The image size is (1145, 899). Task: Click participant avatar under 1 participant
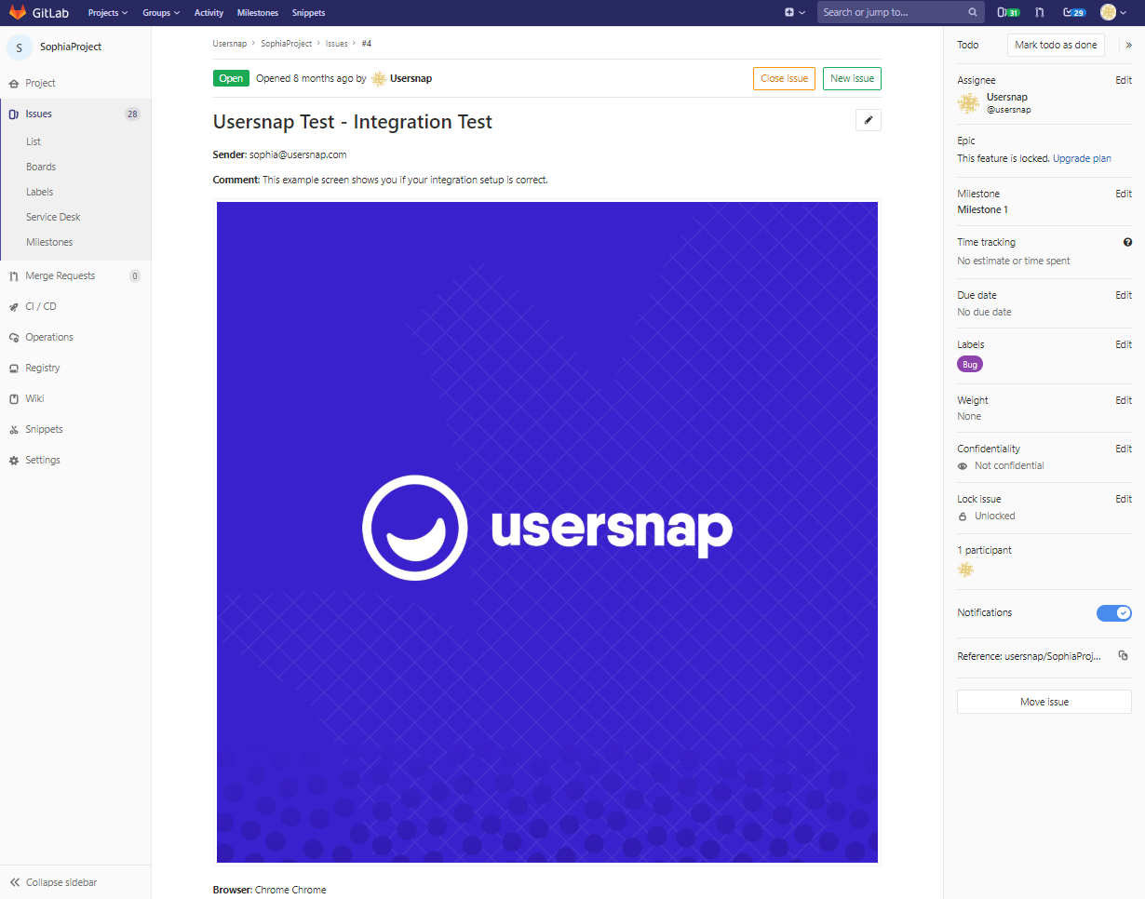[965, 569]
